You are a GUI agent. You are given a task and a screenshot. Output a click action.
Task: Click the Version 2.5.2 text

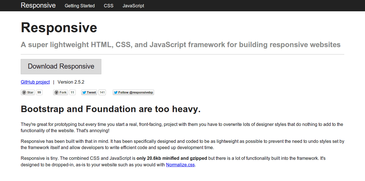[71, 82]
